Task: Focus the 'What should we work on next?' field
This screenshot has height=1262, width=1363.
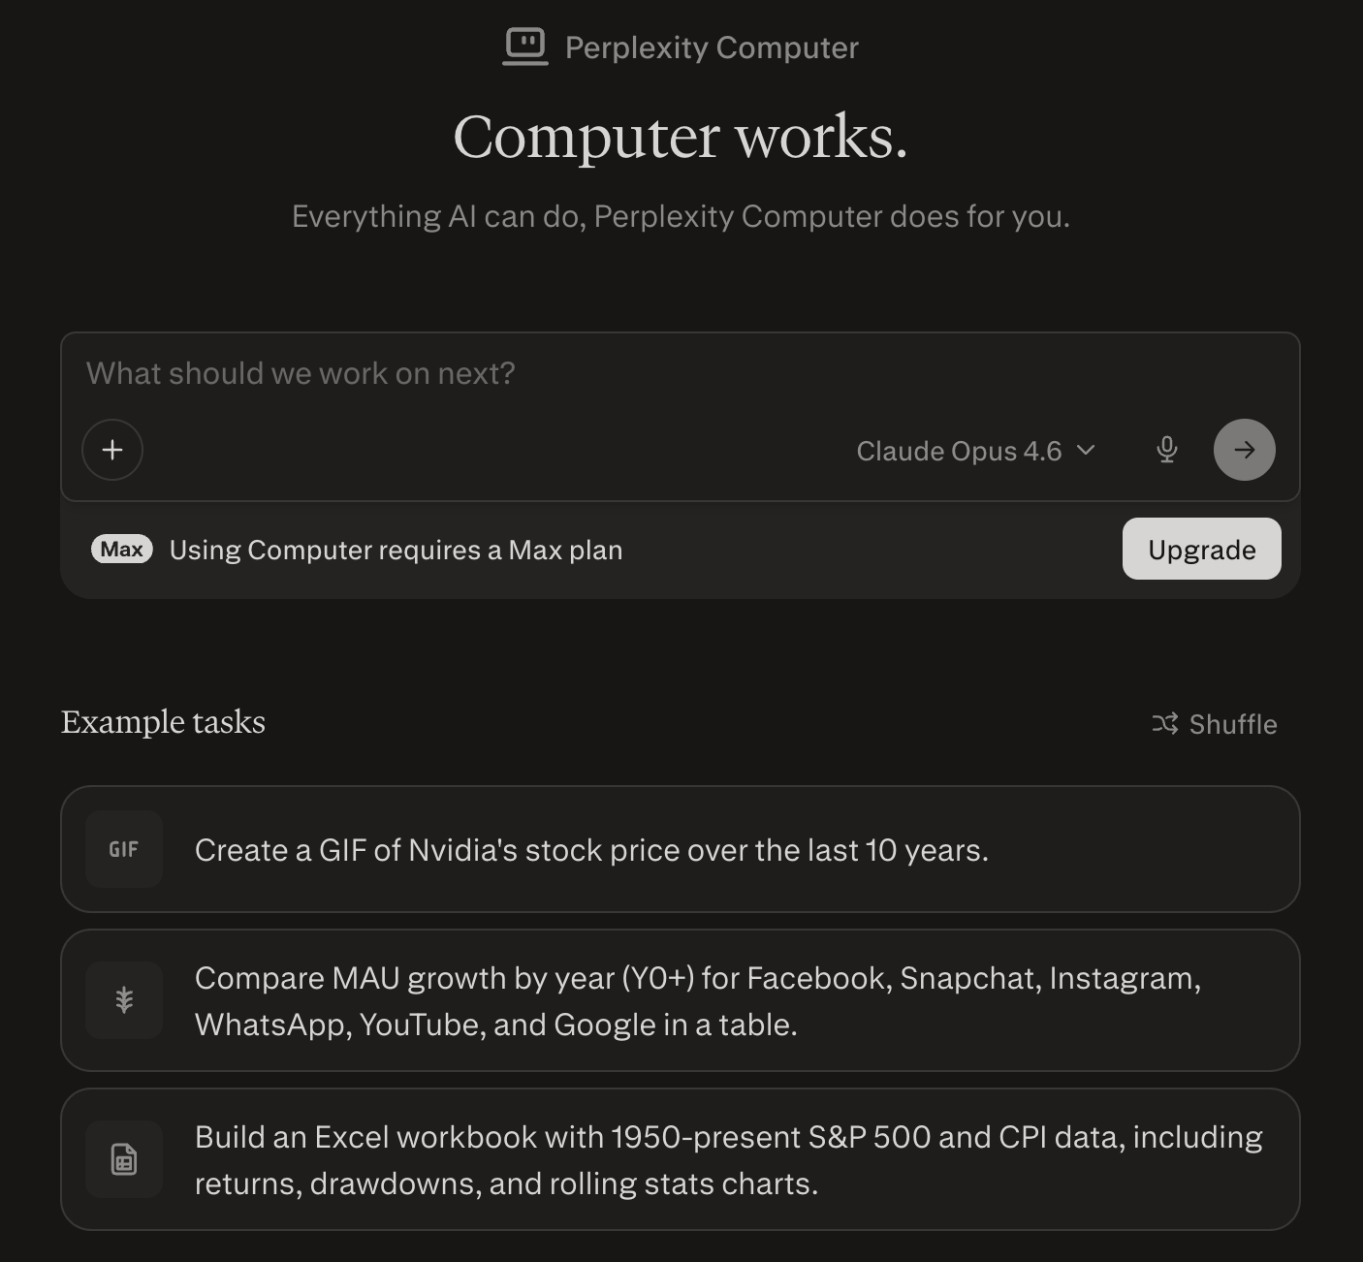Action: coord(582,373)
